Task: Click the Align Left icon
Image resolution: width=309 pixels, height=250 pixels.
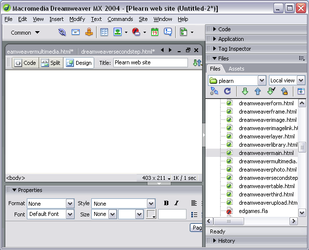Action: tap(194, 203)
